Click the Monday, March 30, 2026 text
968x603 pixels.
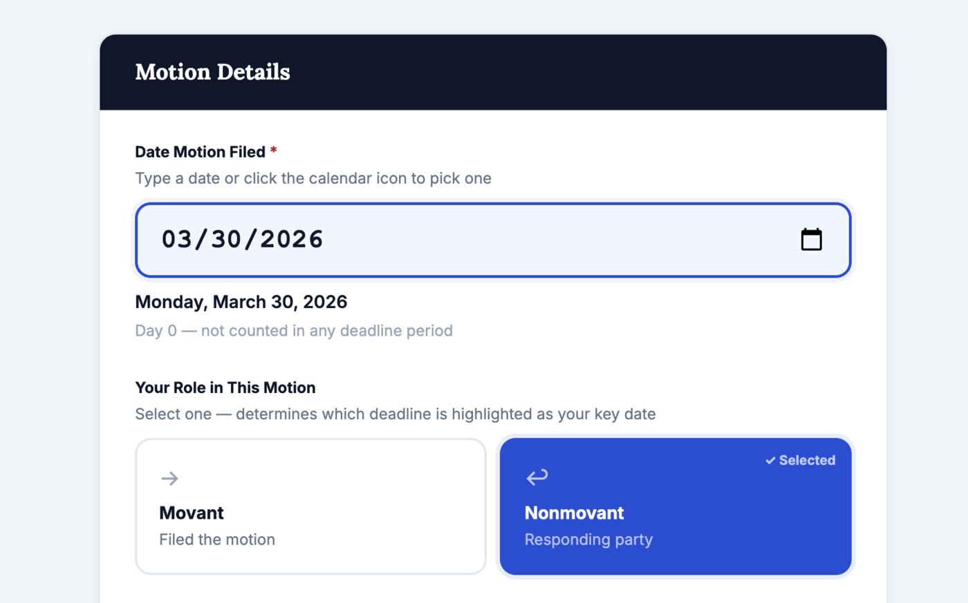click(x=241, y=302)
